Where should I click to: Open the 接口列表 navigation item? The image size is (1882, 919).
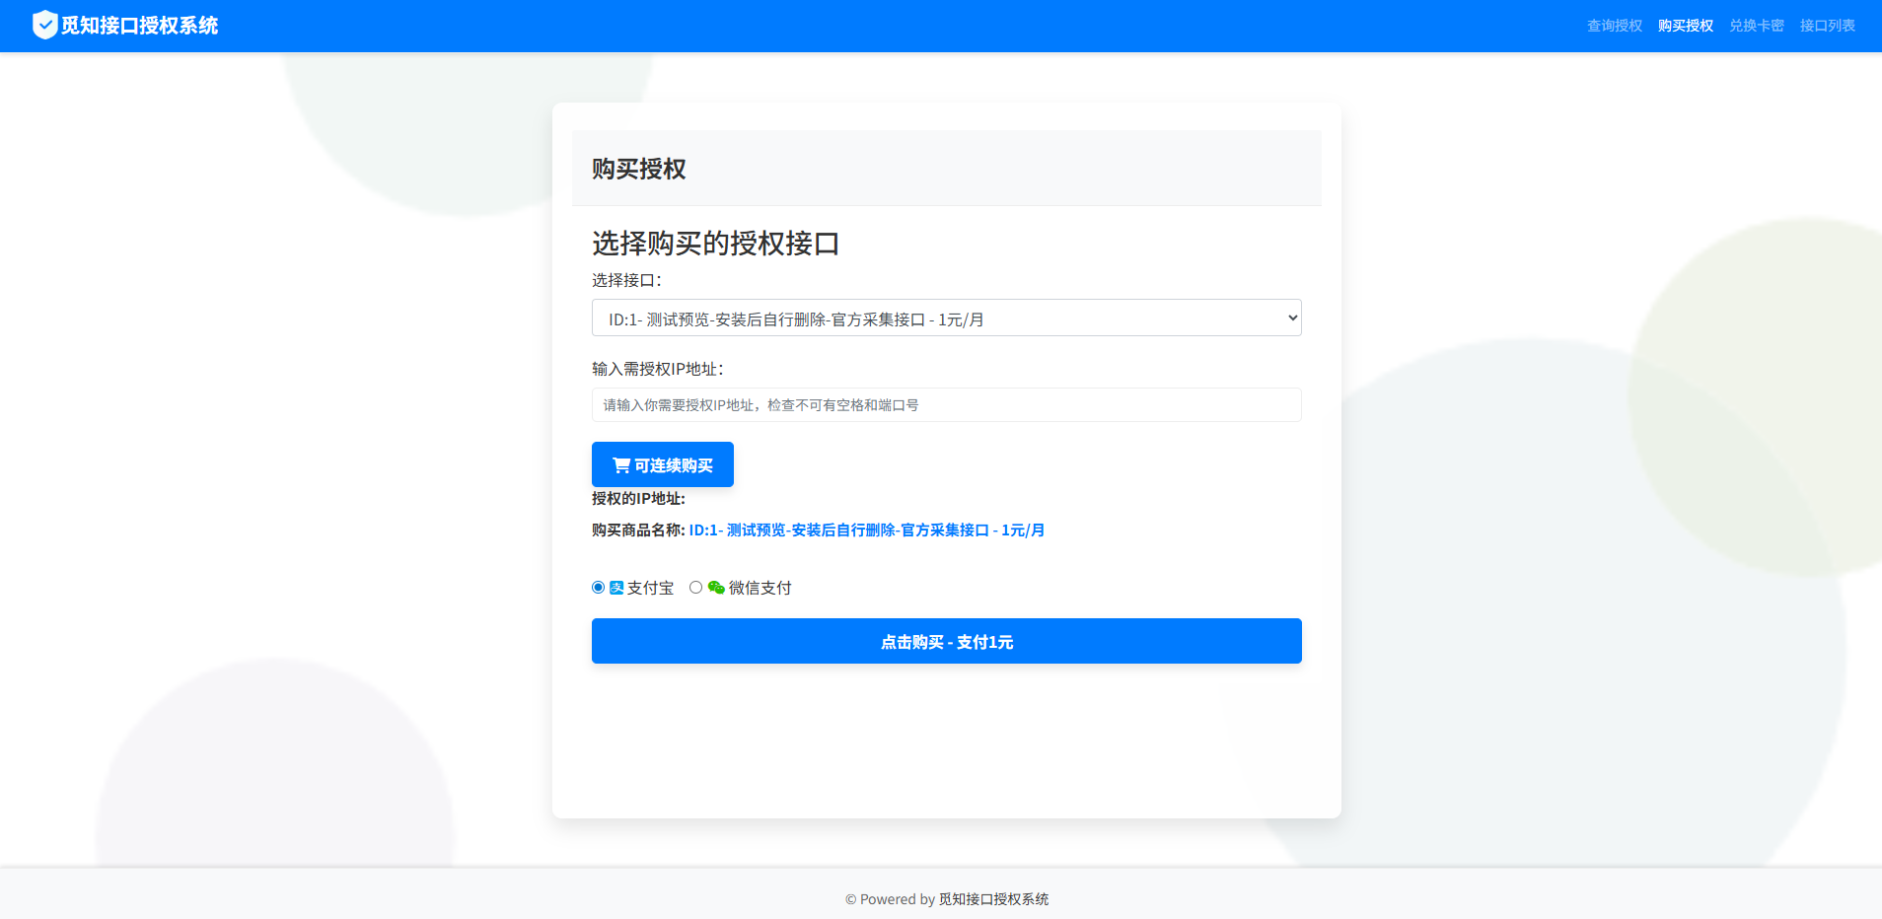coord(1826,25)
